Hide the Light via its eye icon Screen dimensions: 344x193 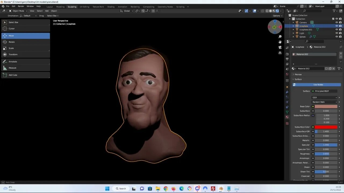(x=336, y=33)
